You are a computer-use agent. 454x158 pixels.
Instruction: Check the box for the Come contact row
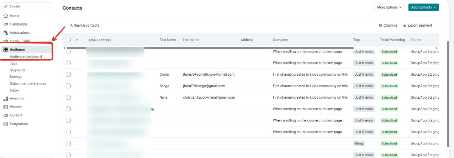(x=68, y=75)
